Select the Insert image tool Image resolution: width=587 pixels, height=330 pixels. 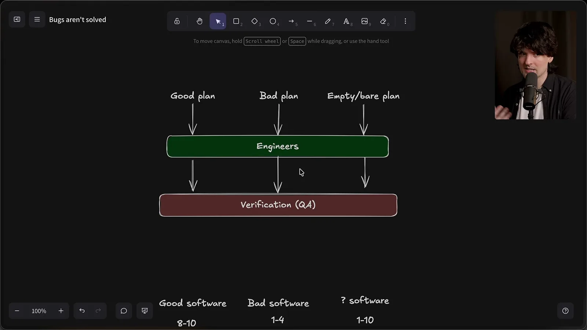pyautogui.click(x=365, y=21)
